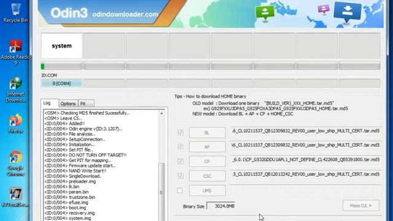Click the odindownloader.com banner text

tap(125, 15)
